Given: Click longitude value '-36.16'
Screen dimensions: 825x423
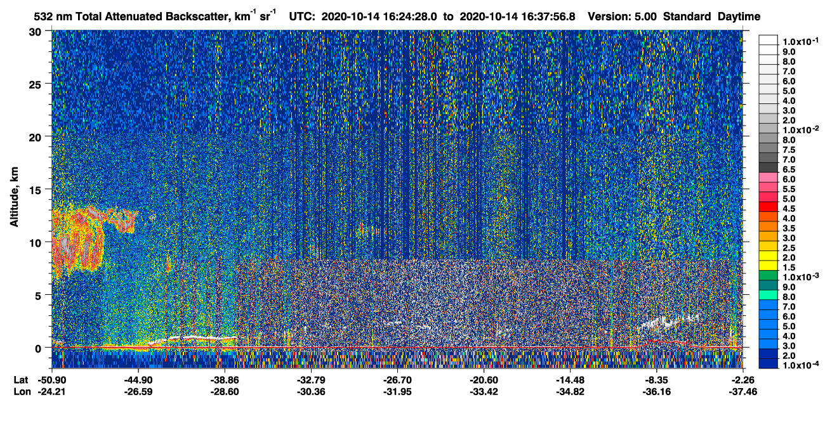Looking at the screenshot, I should point(656,391).
